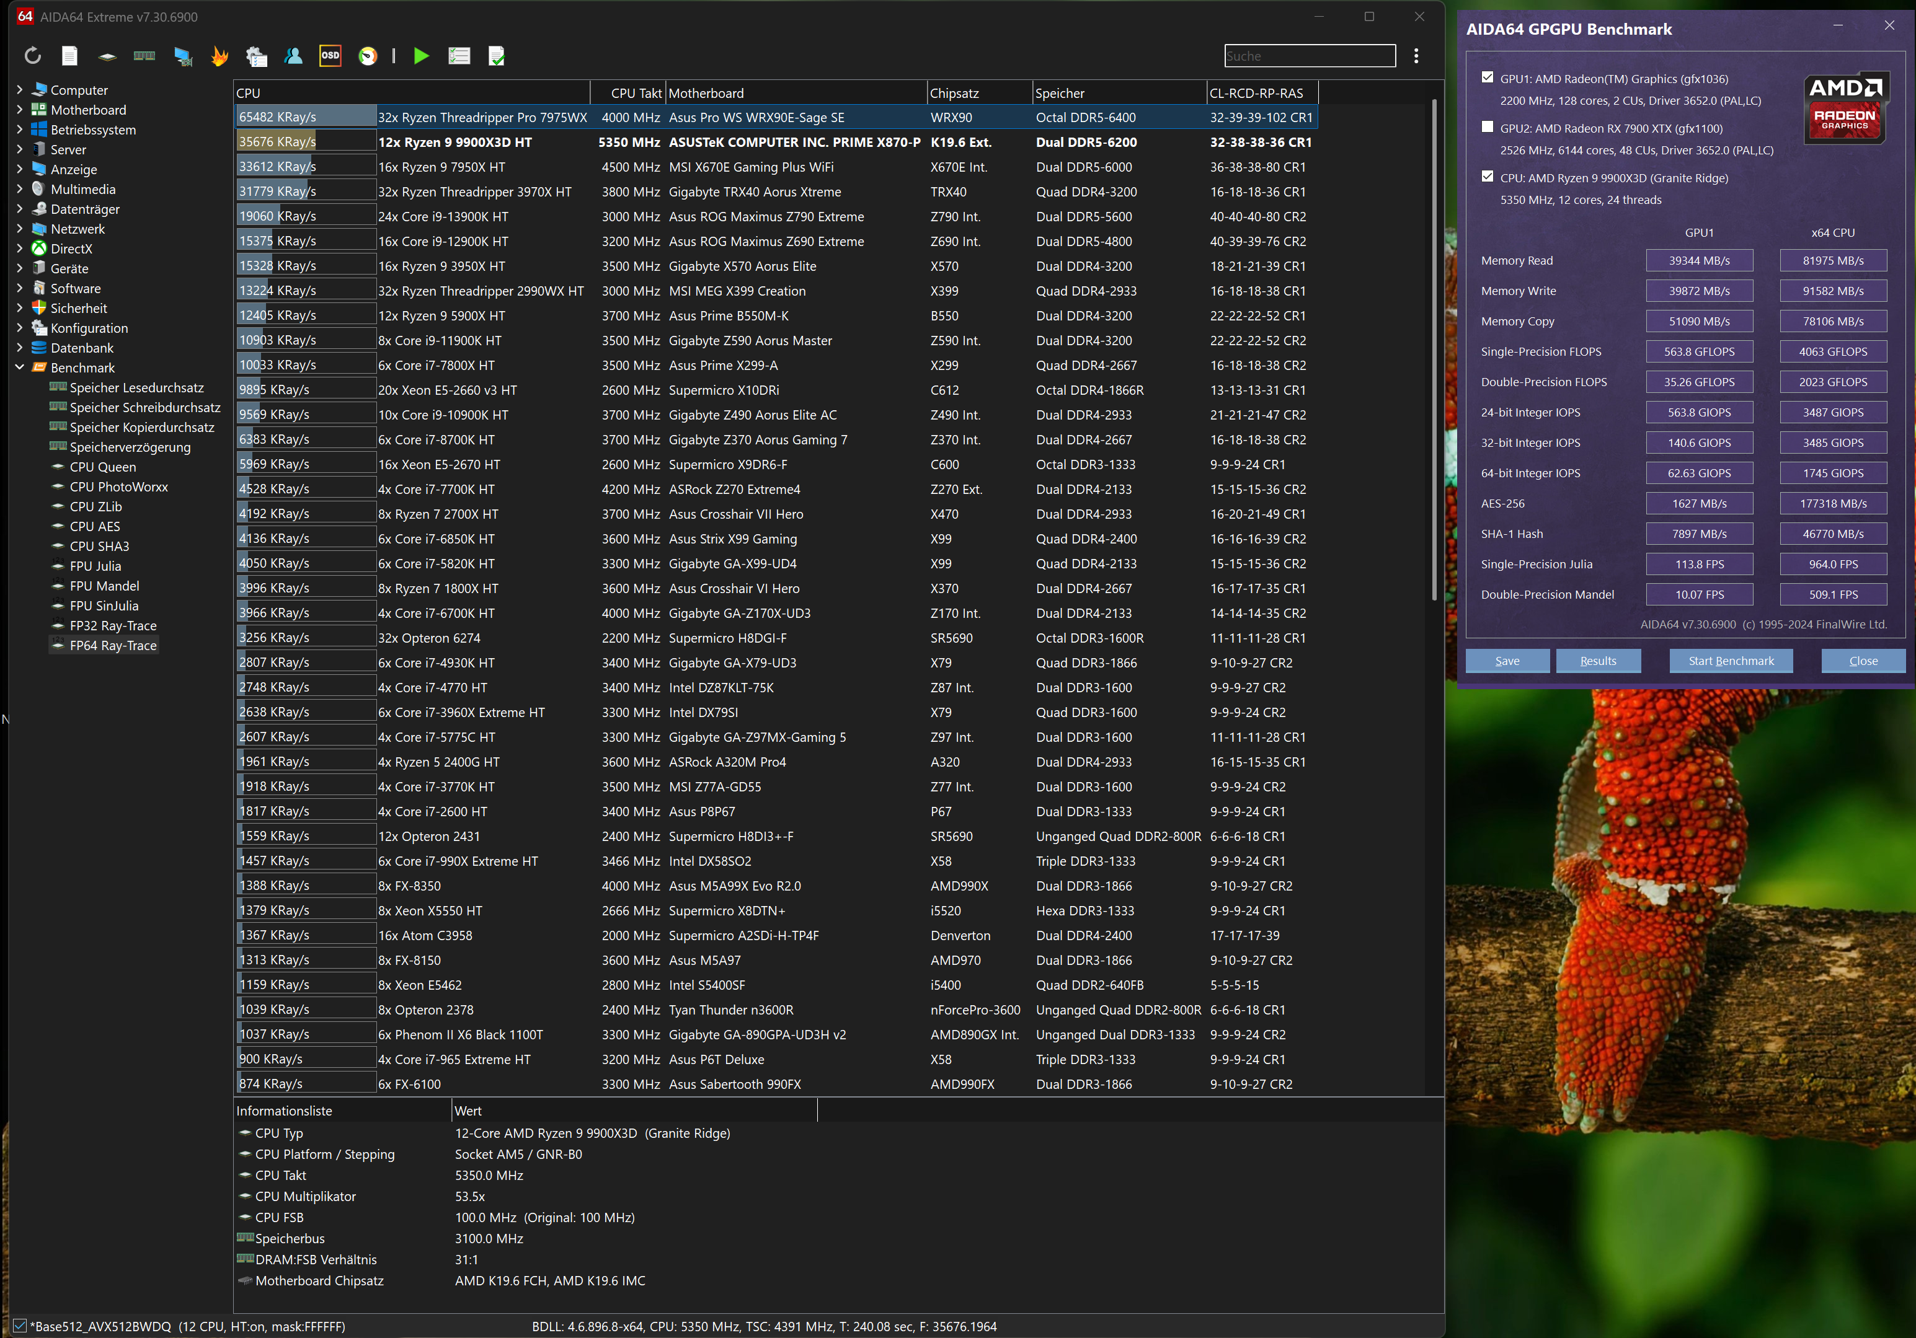Click Start Benchmark in GPGPU window
1916x1338 pixels.
(x=1731, y=661)
